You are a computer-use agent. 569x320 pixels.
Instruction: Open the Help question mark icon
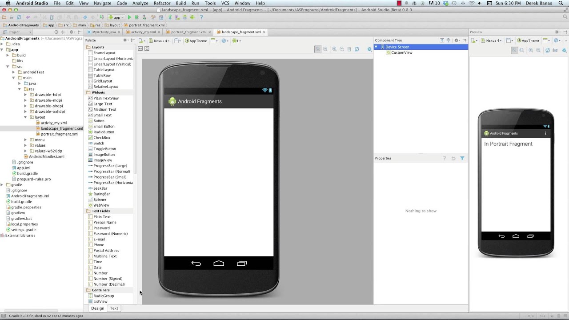point(201,17)
